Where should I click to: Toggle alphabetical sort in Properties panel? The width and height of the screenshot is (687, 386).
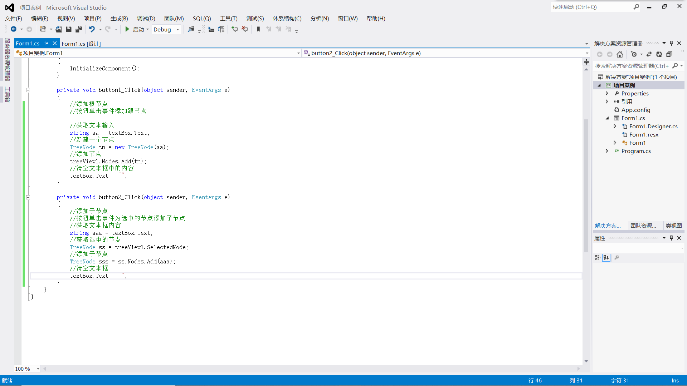[606, 258]
